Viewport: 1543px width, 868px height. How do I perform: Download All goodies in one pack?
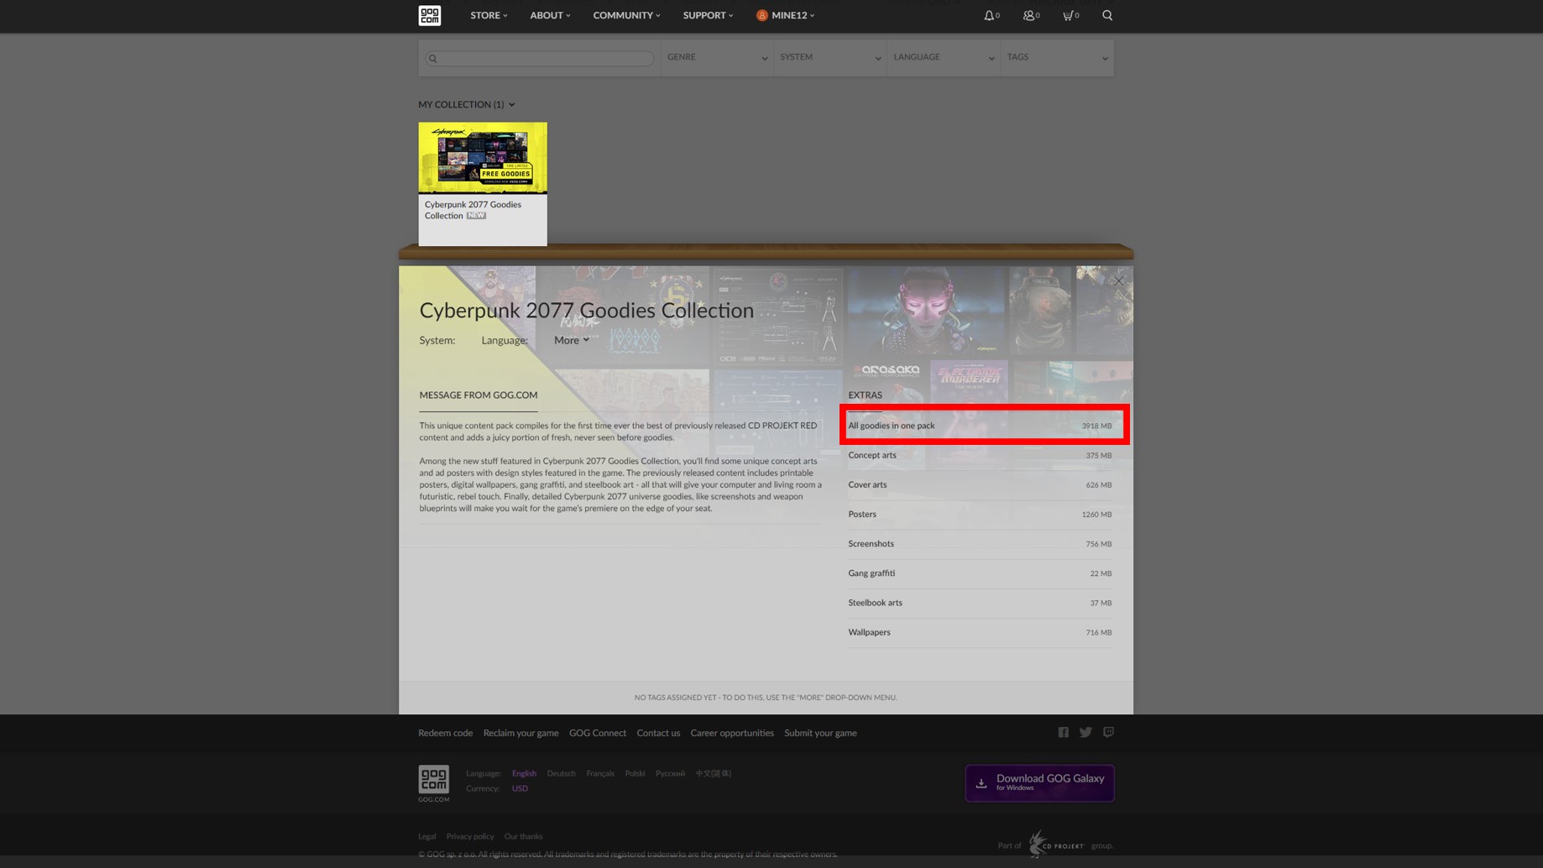pos(979,426)
